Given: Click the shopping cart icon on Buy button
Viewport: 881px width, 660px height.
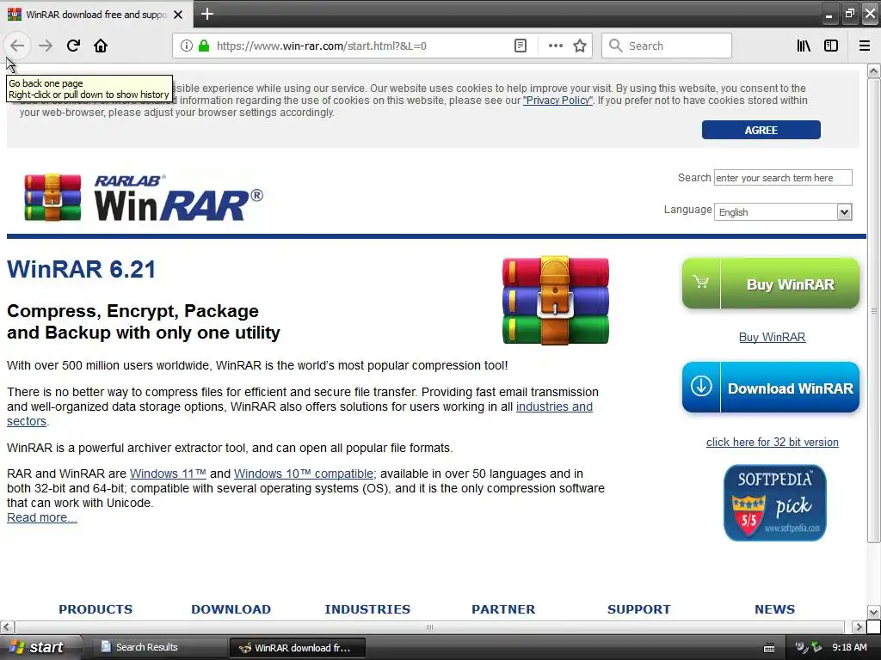Looking at the screenshot, I should (x=700, y=282).
